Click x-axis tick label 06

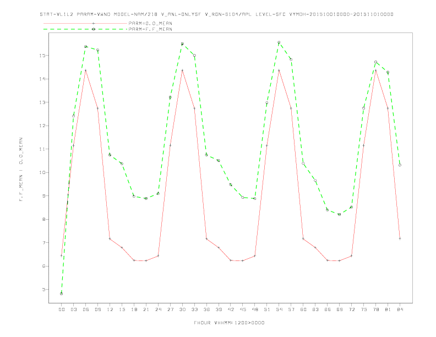(86, 309)
